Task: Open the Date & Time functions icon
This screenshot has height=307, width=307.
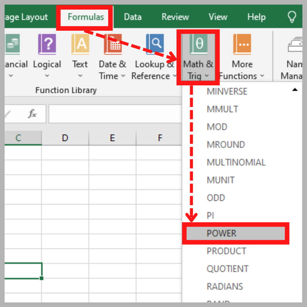Action: tap(112, 45)
